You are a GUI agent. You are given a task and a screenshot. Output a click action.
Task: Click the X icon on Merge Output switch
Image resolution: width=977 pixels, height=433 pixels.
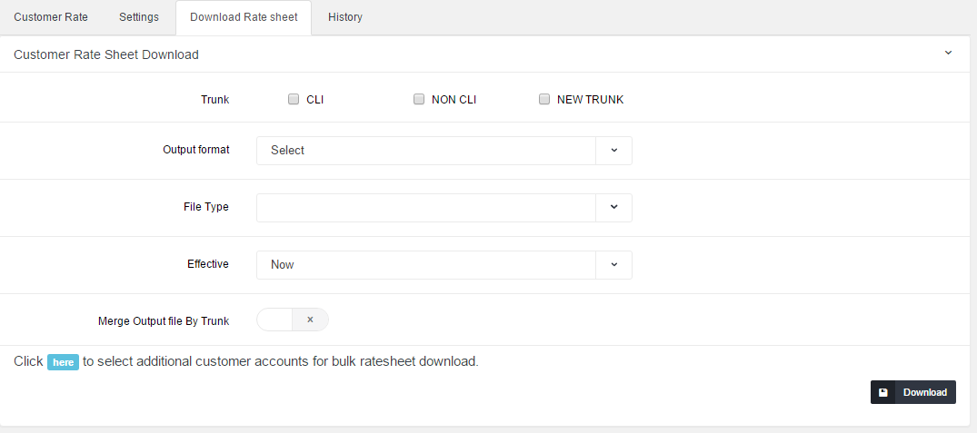pos(310,320)
